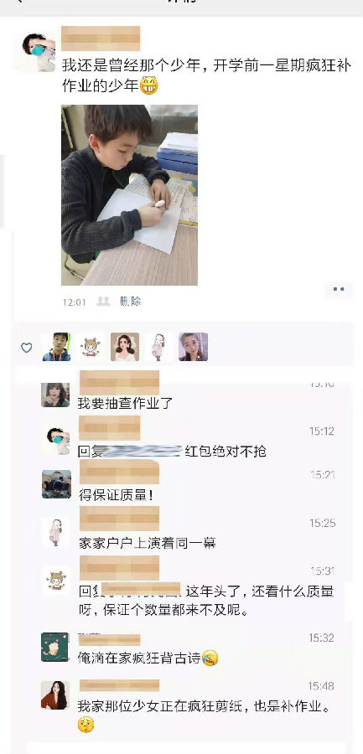Open the illustrated brown-haired woman liker avatar
Image resolution: width=363 pixels, height=754 pixels.
click(x=125, y=347)
